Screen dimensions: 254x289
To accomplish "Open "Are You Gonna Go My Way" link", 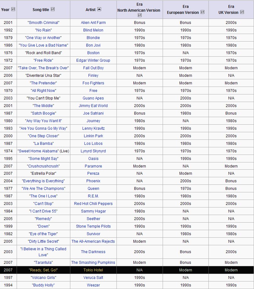I will [43, 128].
